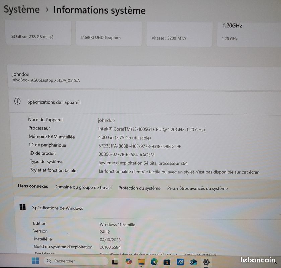This screenshot has height=268, width=281.
Task: Select the ID de produit value 00356-02778
Action: tap(127, 154)
